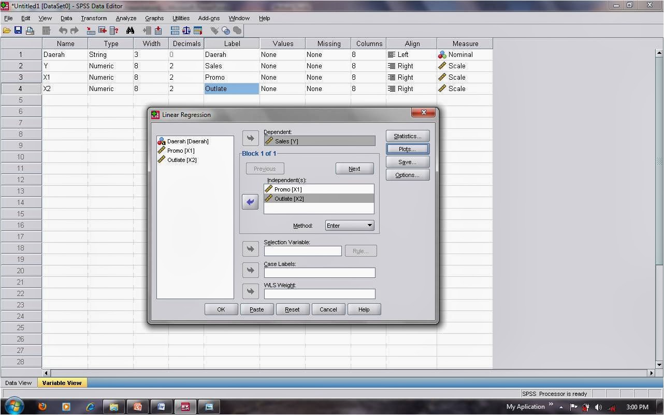Click OK to run the regression
Screen dimensions: 664x415
pos(221,309)
